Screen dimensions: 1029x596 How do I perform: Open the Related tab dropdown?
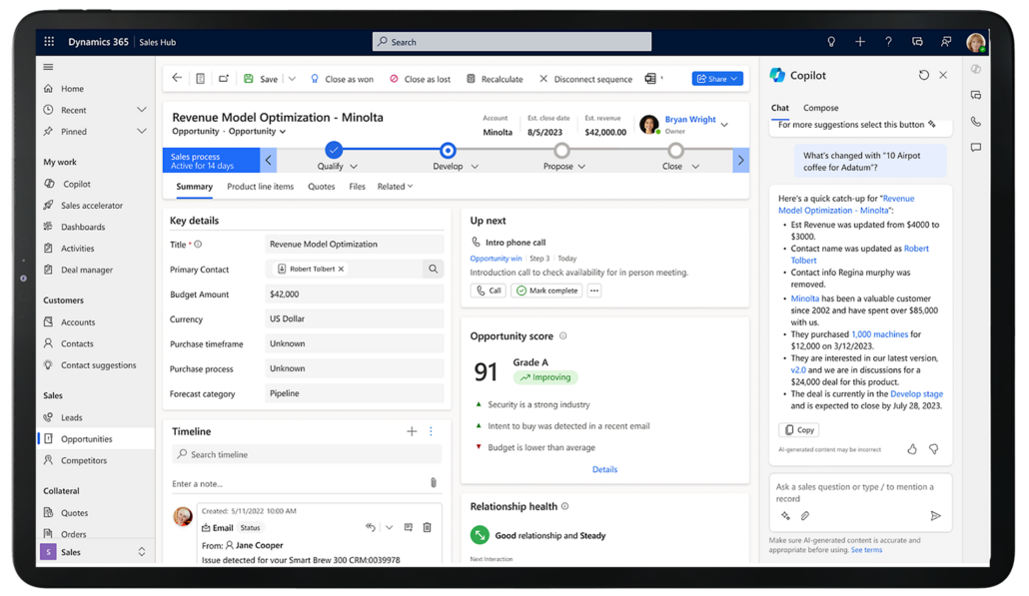click(x=394, y=186)
